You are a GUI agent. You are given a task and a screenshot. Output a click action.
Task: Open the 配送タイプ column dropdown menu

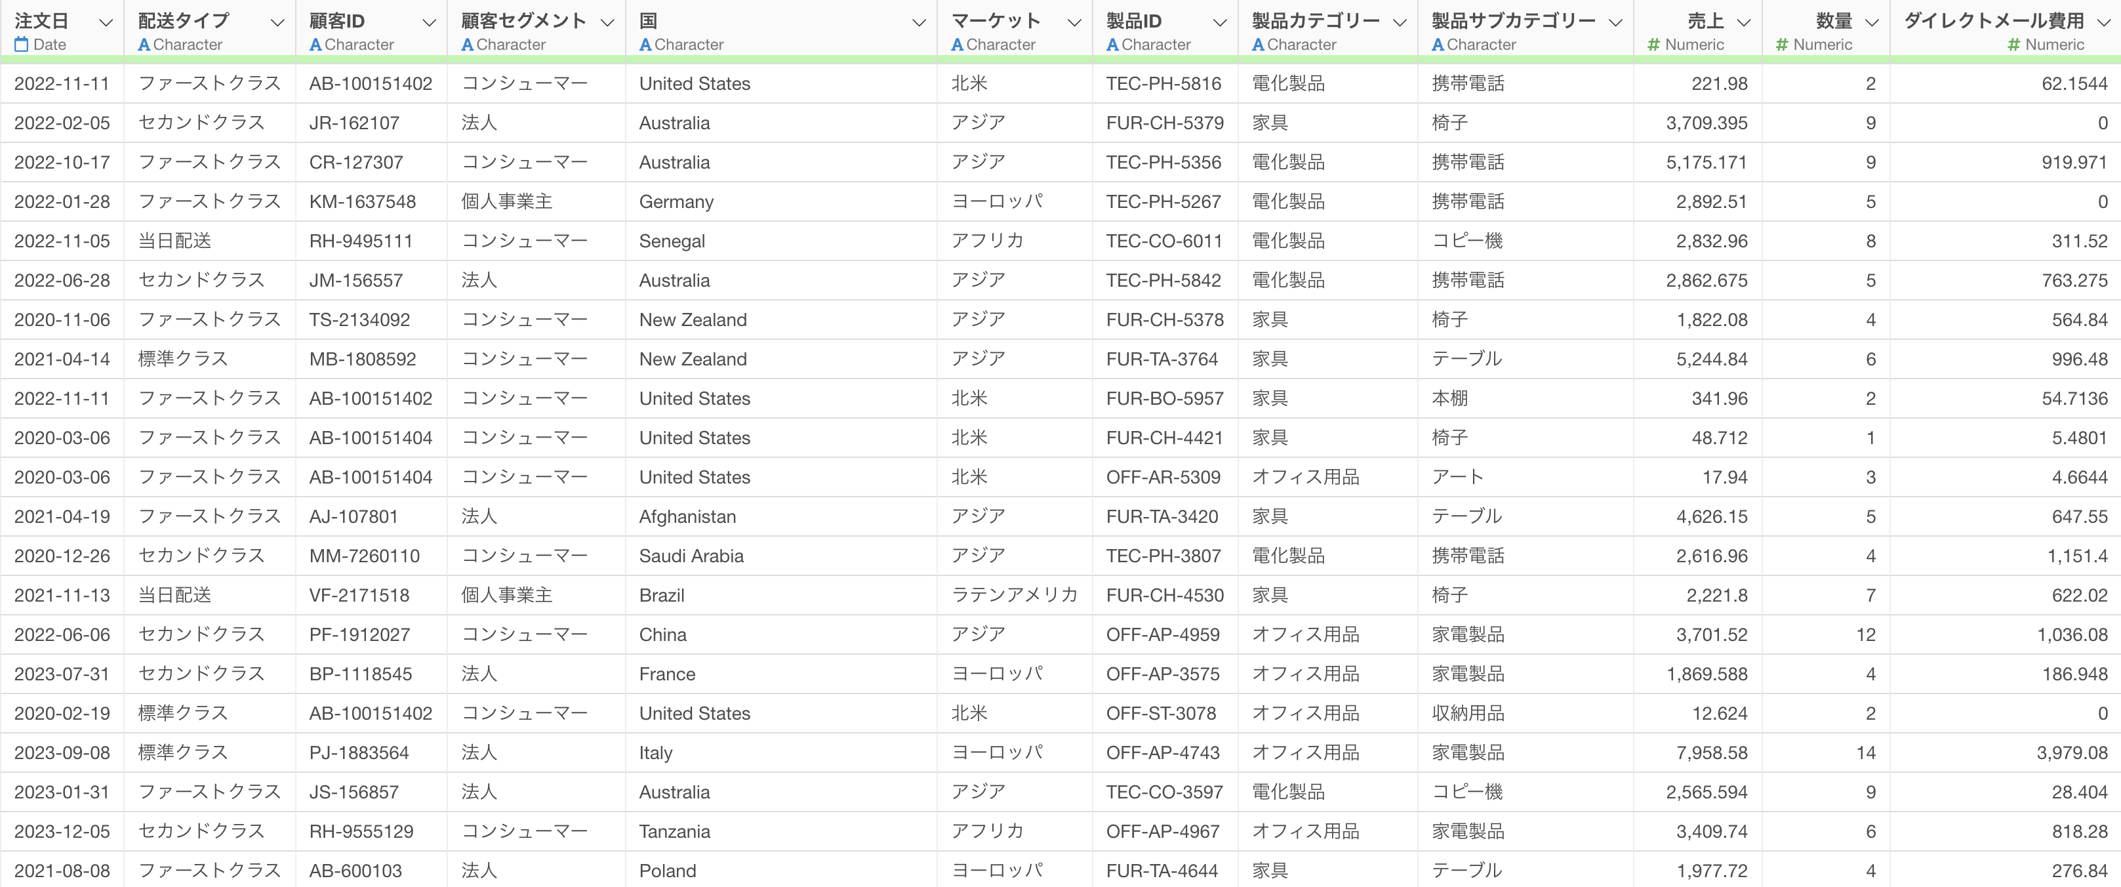[277, 22]
